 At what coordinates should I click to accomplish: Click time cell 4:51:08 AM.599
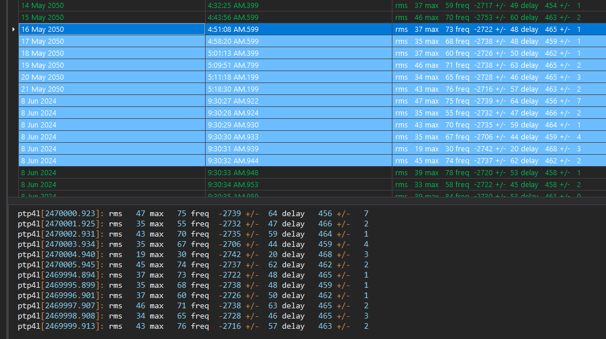pyautogui.click(x=299, y=30)
